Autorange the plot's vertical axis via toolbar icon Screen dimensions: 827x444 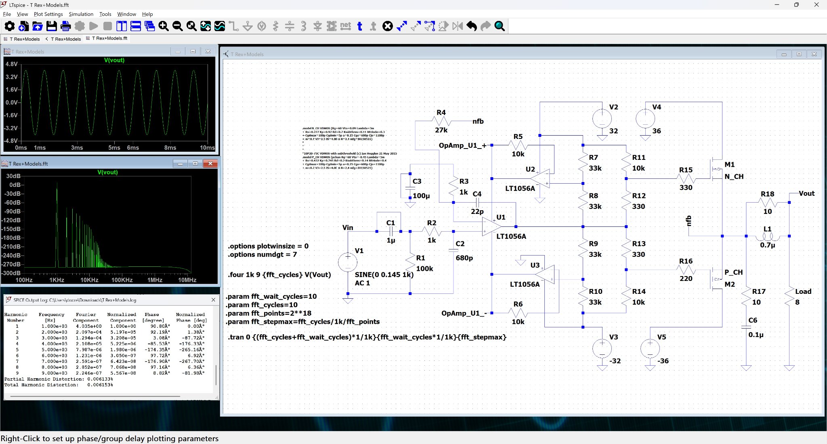pyautogui.click(x=206, y=26)
